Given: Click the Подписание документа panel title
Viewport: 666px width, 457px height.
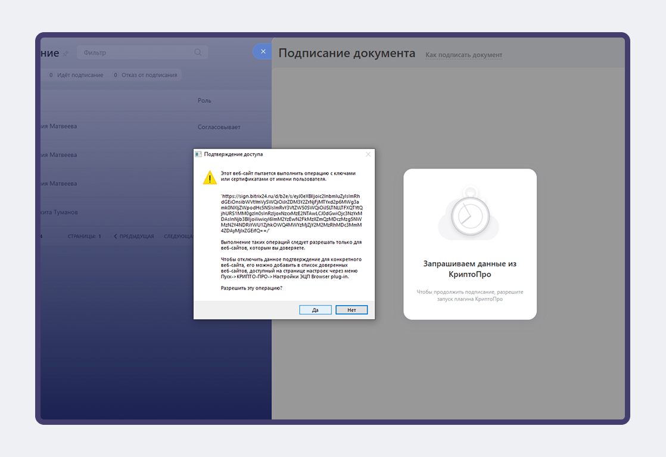Looking at the screenshot, I should [347, 53].
